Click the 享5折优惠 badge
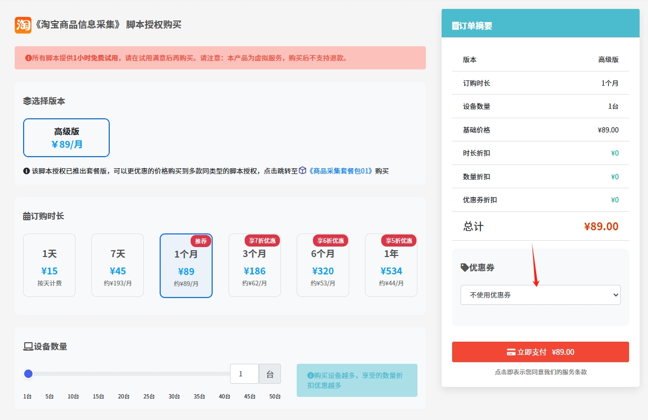The width and height of the screenshot is (648, 420). pyautogui.click(x=399, y=241)
